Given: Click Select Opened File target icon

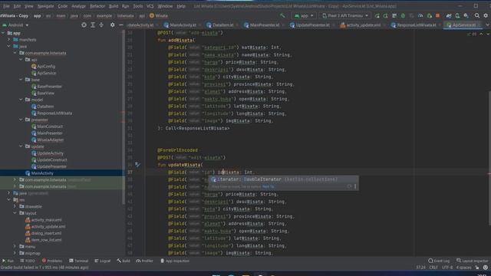Looking at the screenshot, I should pyautogui.click(x=84, y=25).
